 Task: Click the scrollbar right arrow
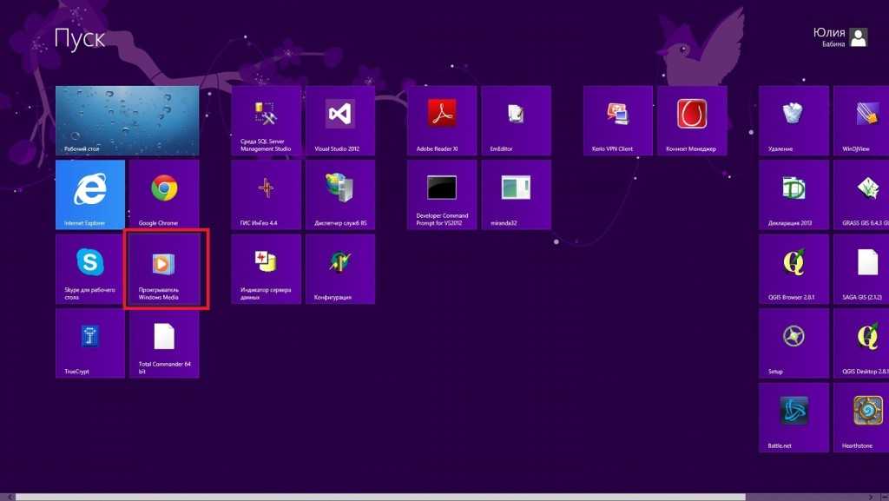872,497
